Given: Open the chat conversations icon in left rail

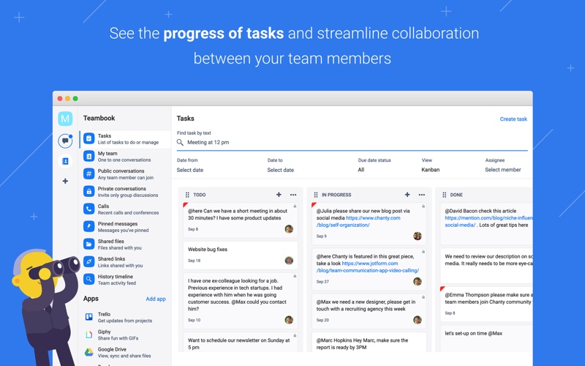Looking at the screenshot, I should tap(65, 141).
